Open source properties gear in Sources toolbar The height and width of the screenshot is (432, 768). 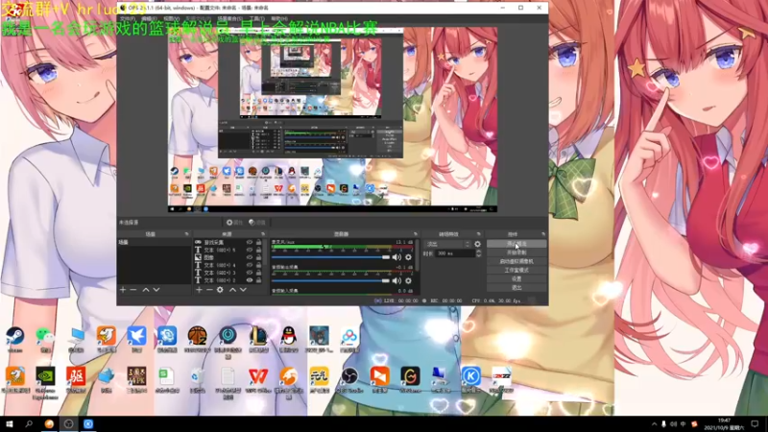pyautogui.click(x=220, y=290)
